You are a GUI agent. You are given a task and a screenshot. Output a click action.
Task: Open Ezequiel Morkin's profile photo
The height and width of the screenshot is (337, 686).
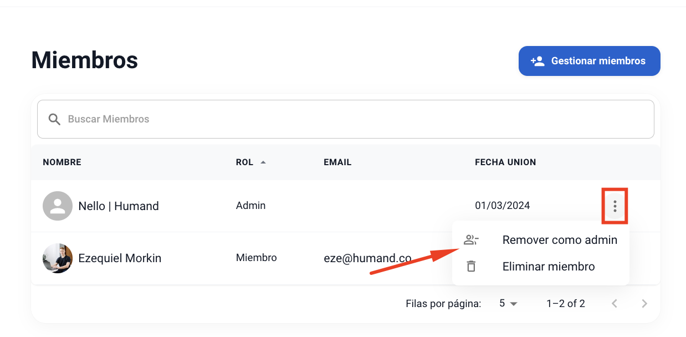(58, 258)
